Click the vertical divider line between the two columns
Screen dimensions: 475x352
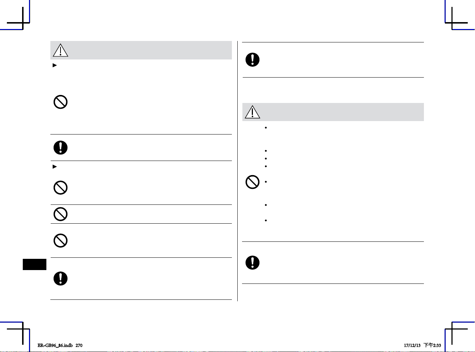click(237, 171)
